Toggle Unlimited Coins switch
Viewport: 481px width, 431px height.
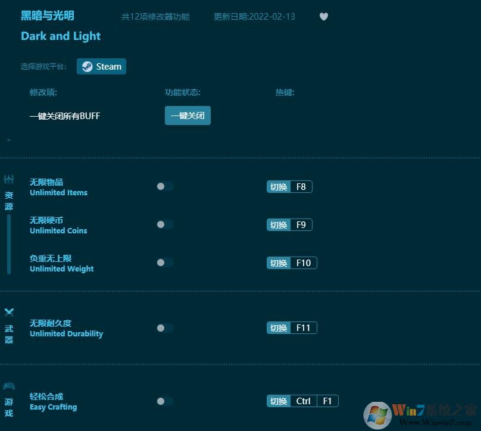165,224
